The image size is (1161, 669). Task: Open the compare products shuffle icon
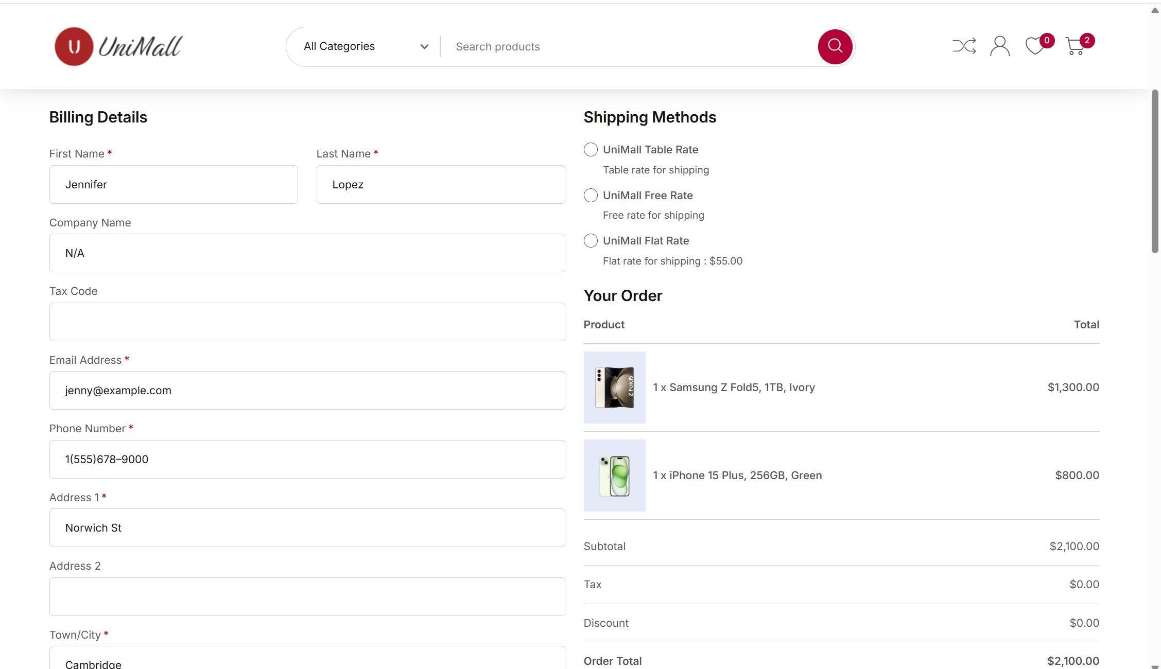964,46
